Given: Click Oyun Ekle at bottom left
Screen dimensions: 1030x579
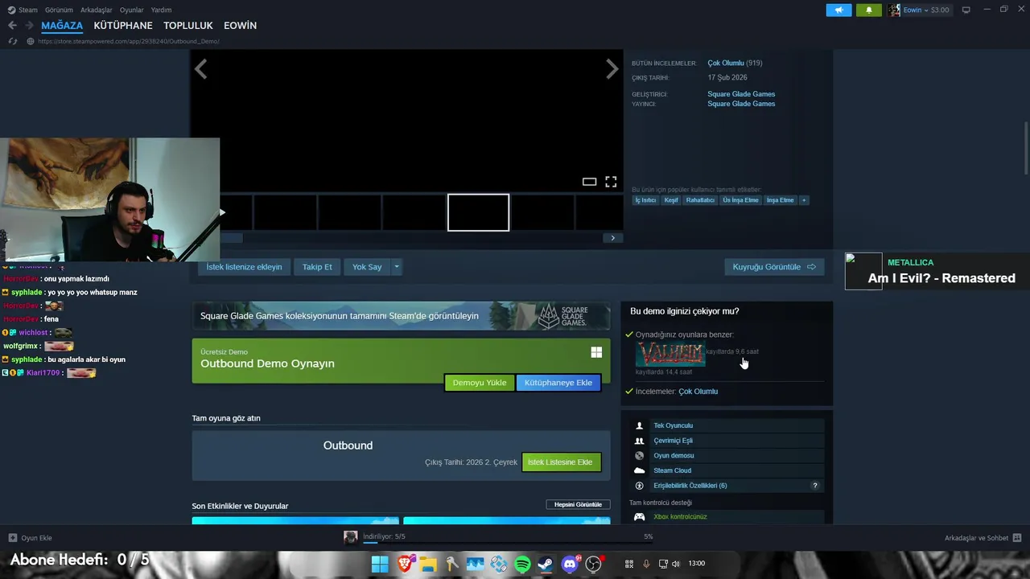Looking at the screenshot, I should pos(31,538).
